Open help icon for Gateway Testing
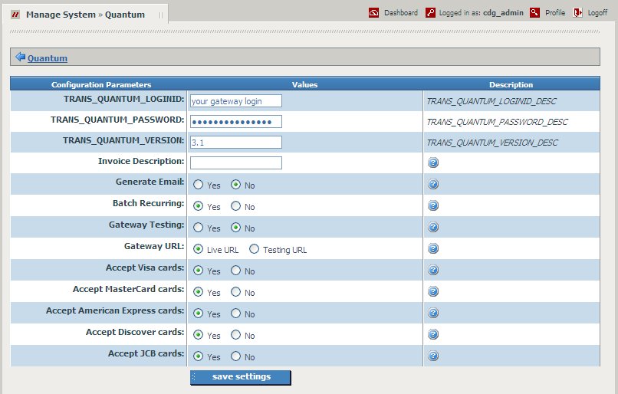618x394 pixels. click(x=433, y=227)
